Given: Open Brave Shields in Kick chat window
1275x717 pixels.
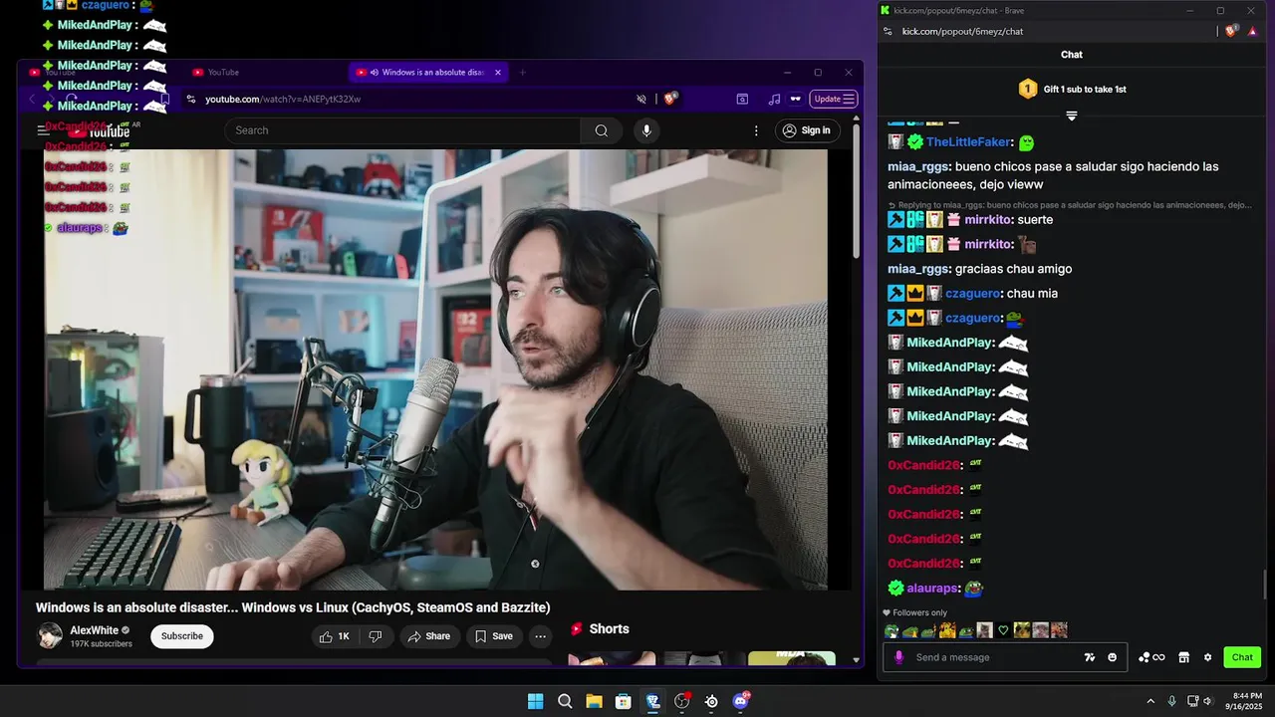Looking at the screenshot, I should pos(1231,31).
